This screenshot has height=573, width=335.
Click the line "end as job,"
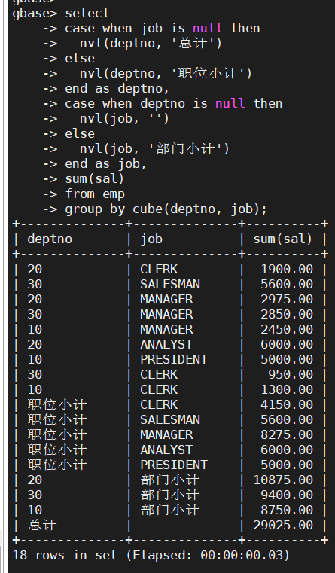[x=106, y=163]
